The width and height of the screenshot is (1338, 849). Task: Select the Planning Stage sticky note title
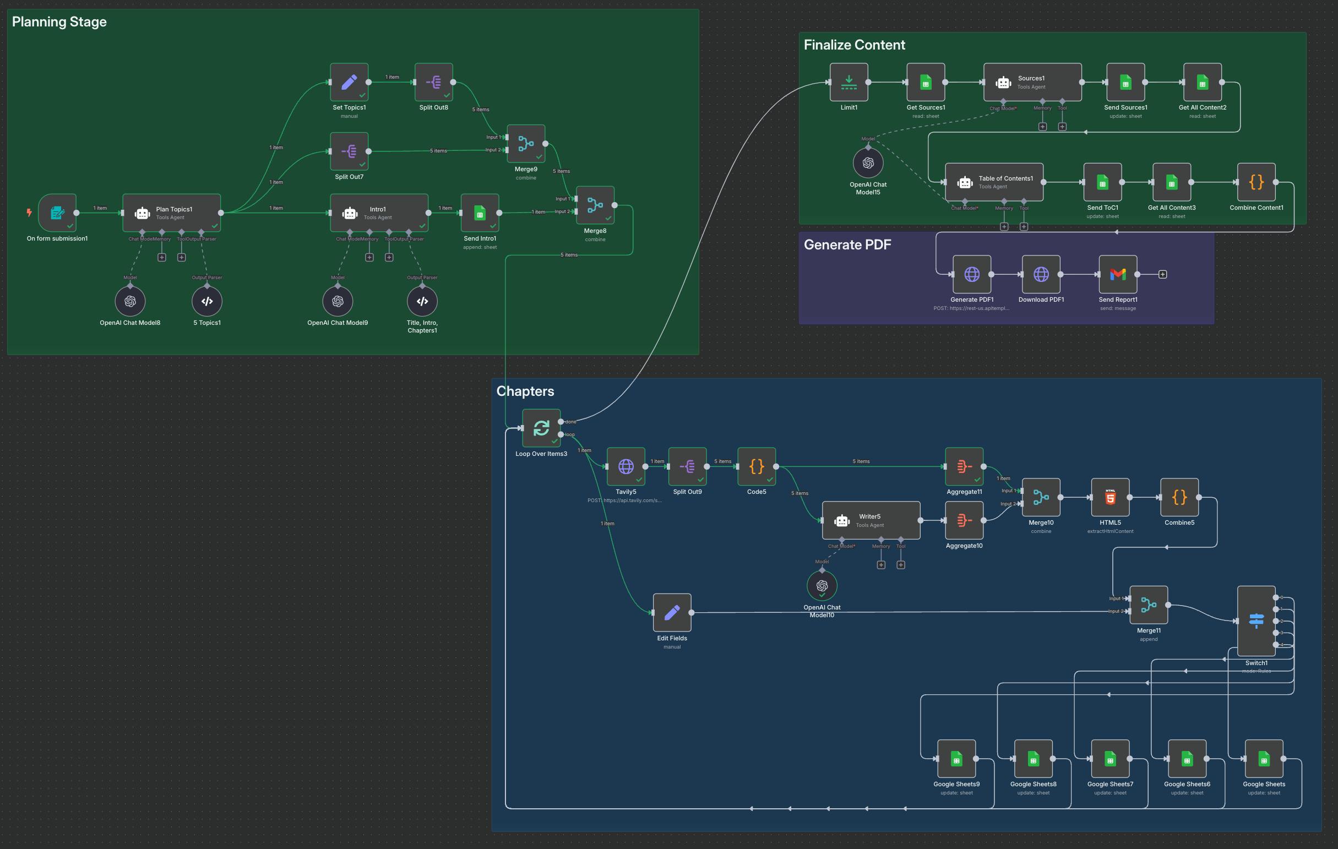click(x=59, y=21)
